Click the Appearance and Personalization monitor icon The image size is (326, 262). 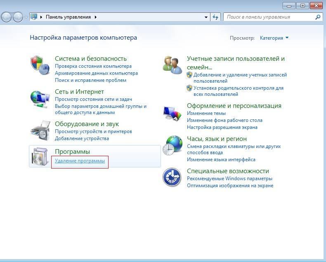pos(172,114)
